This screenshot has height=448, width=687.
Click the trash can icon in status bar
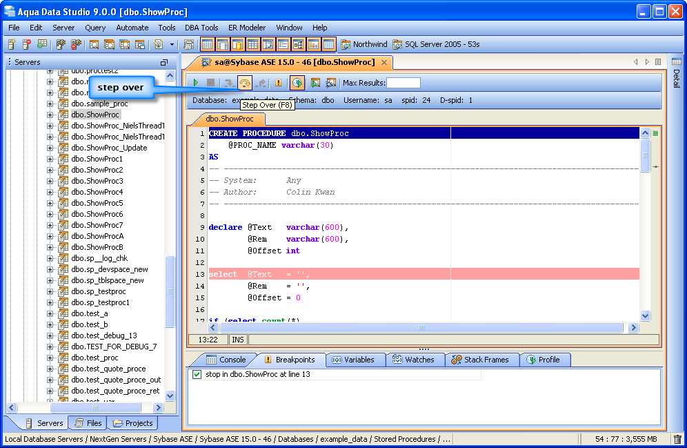[677, 439]
